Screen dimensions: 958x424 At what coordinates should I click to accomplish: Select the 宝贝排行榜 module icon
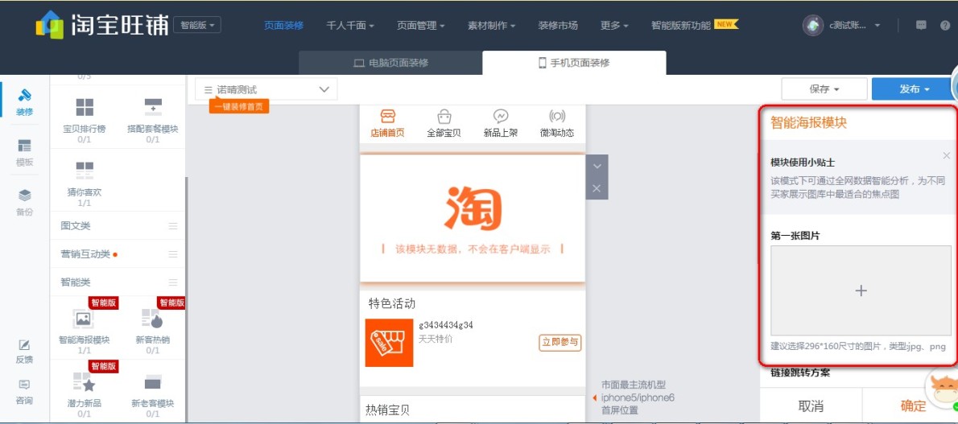(85, 108)
